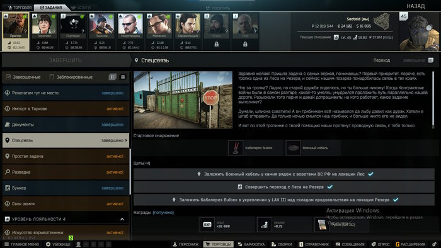Click the wrench settings icon in bottom bar
441x248 pixels.
click(x=435, y=244)
